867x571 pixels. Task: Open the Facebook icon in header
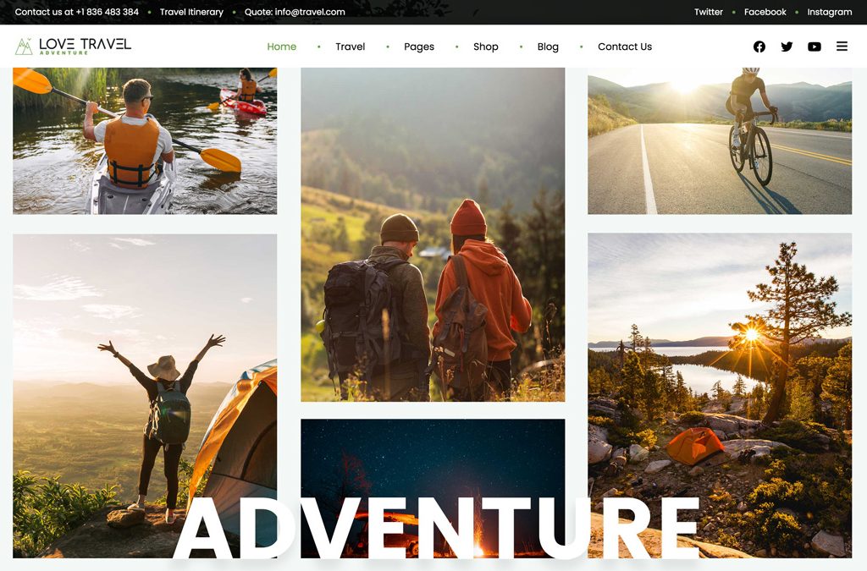pyautogui.click(x=759, y=47)
